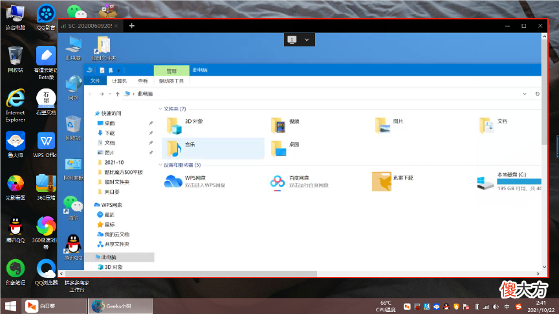
Task: Switch to the 驱动器工具 ribbon tab
Action: click(x=171, y=81)
